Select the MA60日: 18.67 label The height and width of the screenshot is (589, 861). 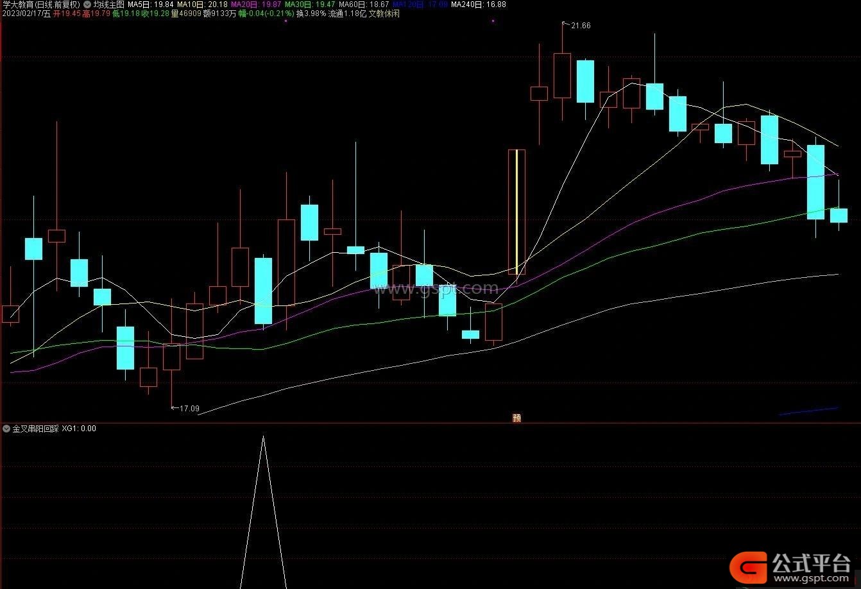(364, 4)
